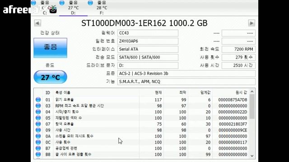Click the 최악 column header
This screenshot has height=162, width=289.
176,93
